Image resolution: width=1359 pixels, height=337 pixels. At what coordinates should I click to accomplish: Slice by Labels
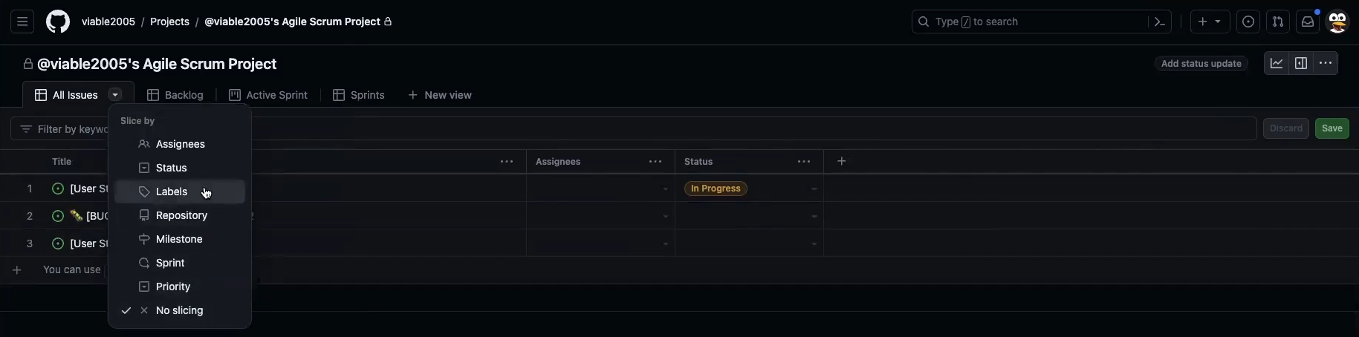click(x=172, y=192)
